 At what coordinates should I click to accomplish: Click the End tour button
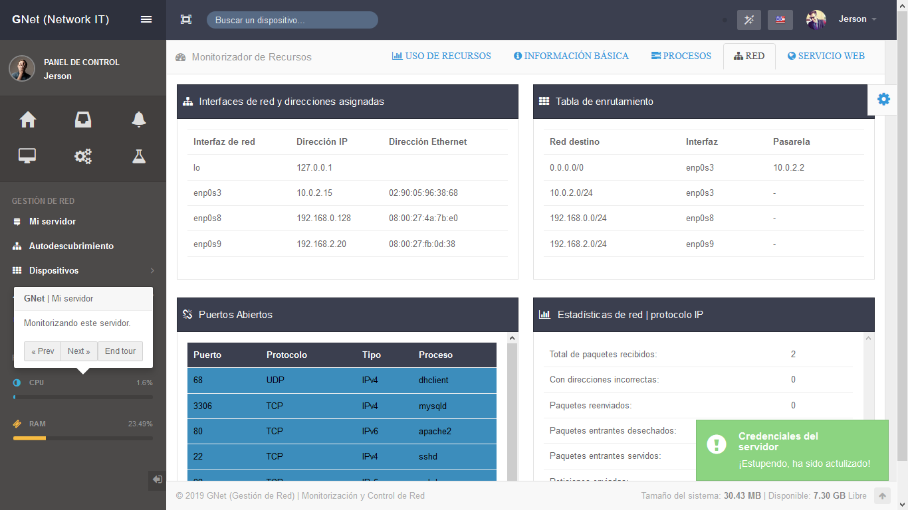coord(120,351)
